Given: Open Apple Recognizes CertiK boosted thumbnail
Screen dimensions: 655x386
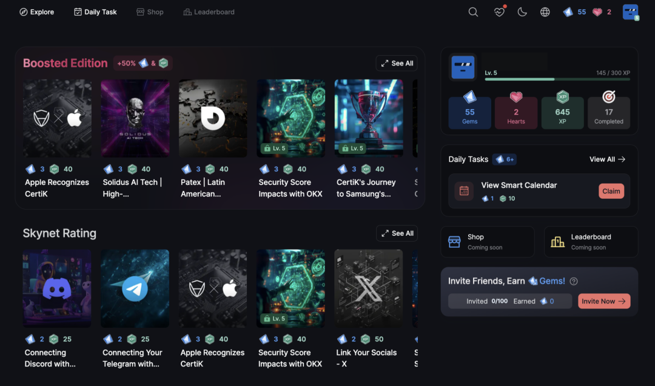Looking at the screenshot, I should 57,119.
